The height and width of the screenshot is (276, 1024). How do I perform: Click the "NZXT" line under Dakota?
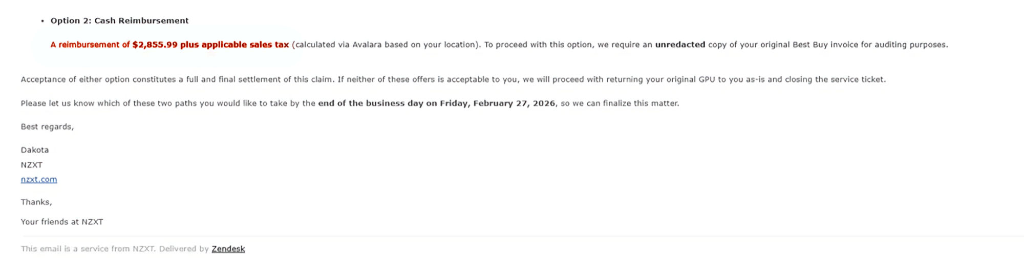pos(32,165)
